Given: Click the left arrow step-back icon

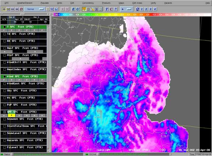Looking at the screenshot, I should (x=63, y=9).
